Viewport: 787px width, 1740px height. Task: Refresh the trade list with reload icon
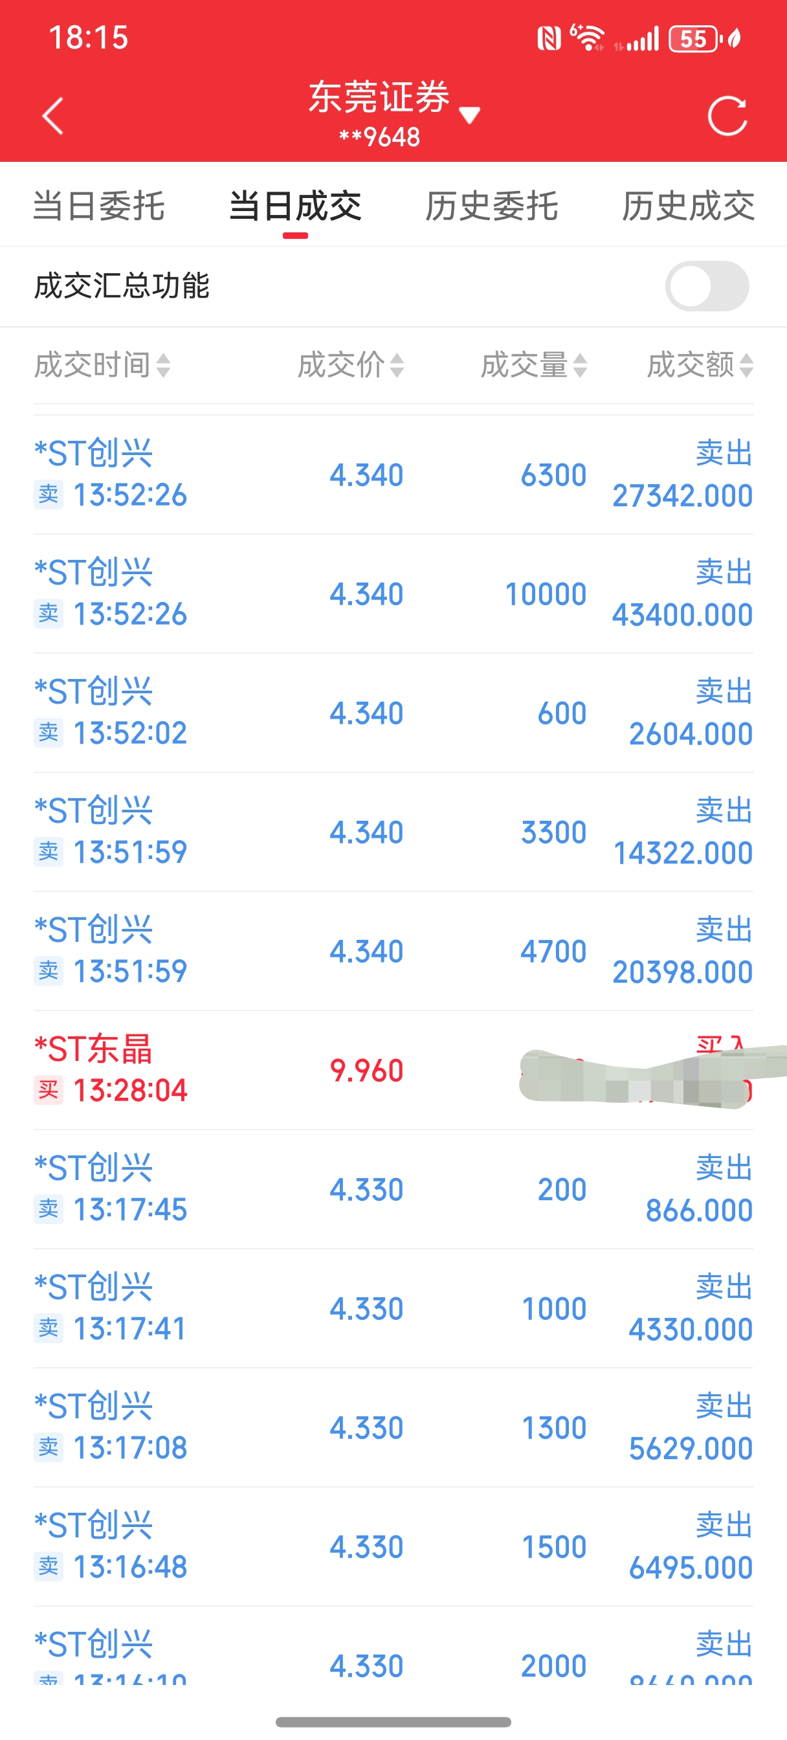(727, 116)
